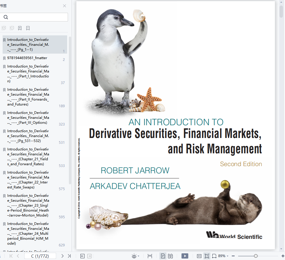Click the magnifier search icon
285x260 pixels.
[6, 17]
